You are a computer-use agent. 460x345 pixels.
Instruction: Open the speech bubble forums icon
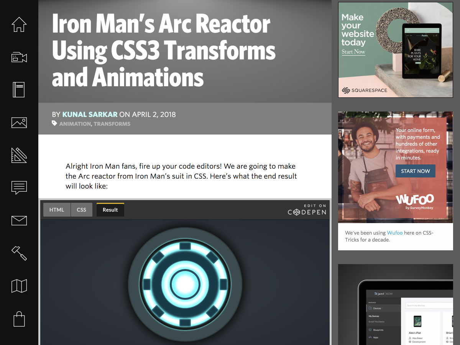19,188
